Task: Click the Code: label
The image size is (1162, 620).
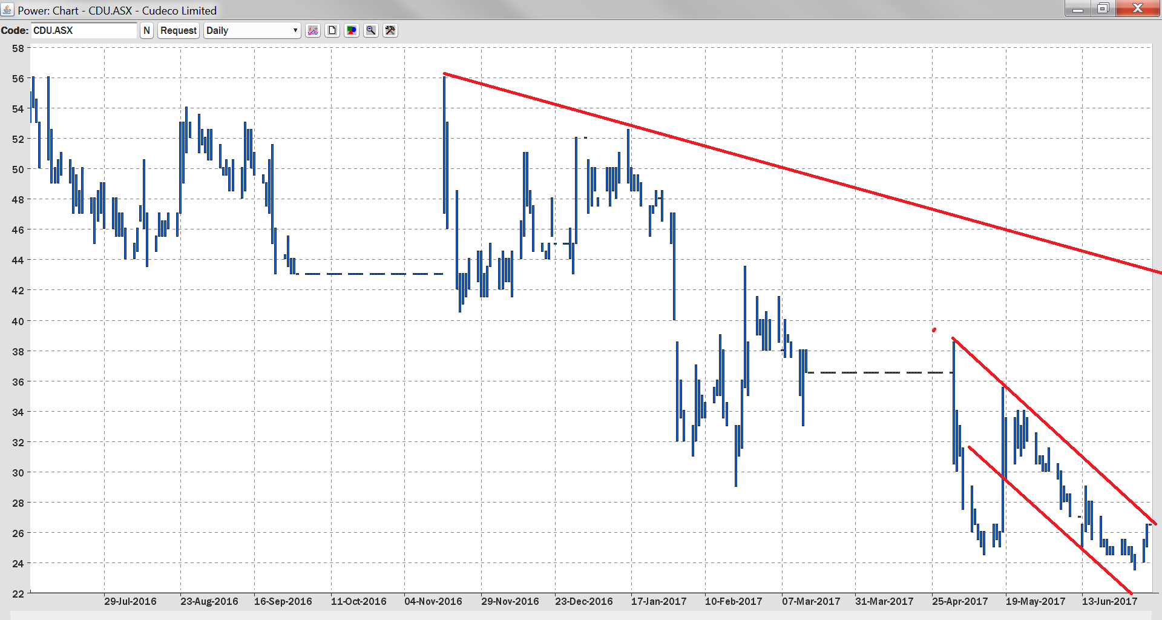Action: coord(15,30)
